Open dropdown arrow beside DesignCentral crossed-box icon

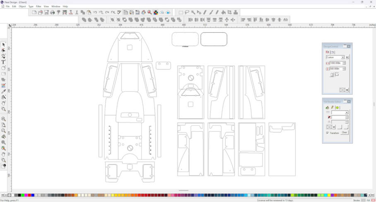(347, 90)
